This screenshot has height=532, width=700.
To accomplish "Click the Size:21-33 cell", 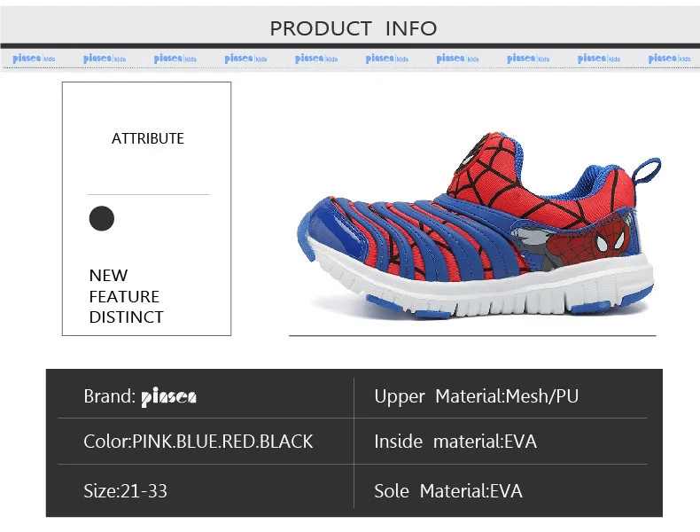I will coord(126,491).
